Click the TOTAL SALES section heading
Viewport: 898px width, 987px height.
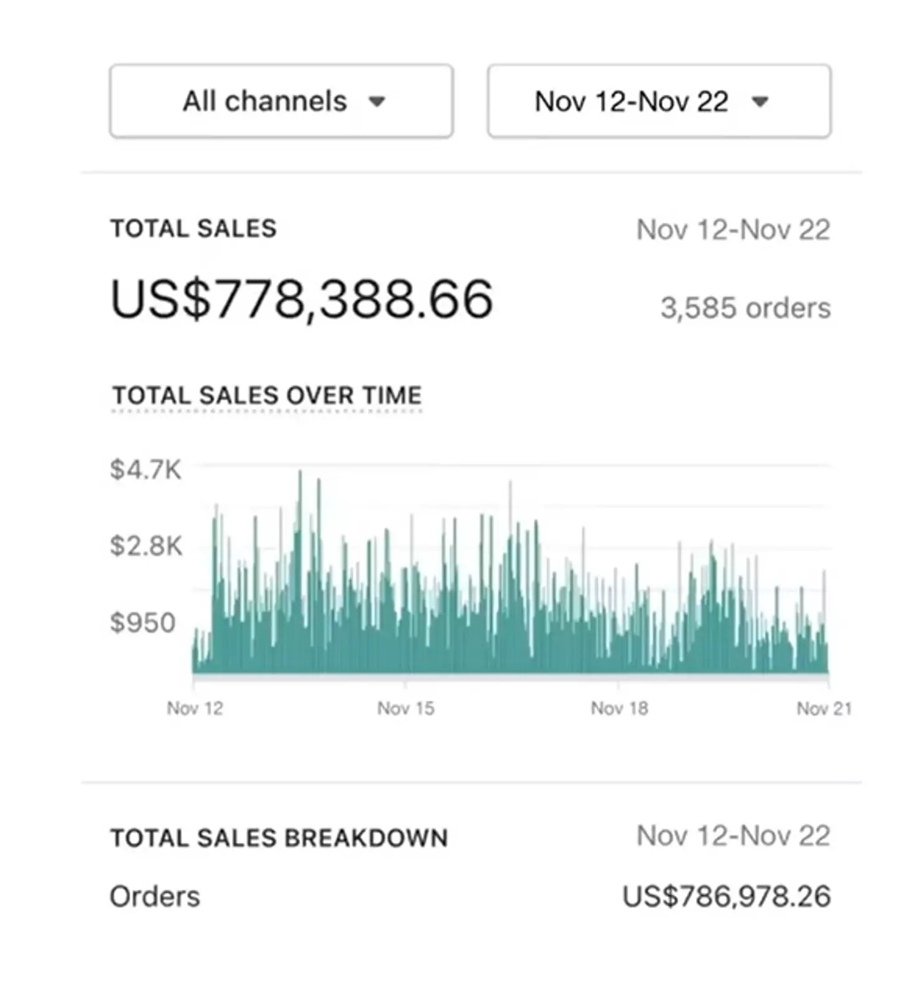193,229
